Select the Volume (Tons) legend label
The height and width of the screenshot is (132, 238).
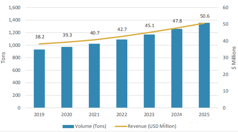click(91, 126)
